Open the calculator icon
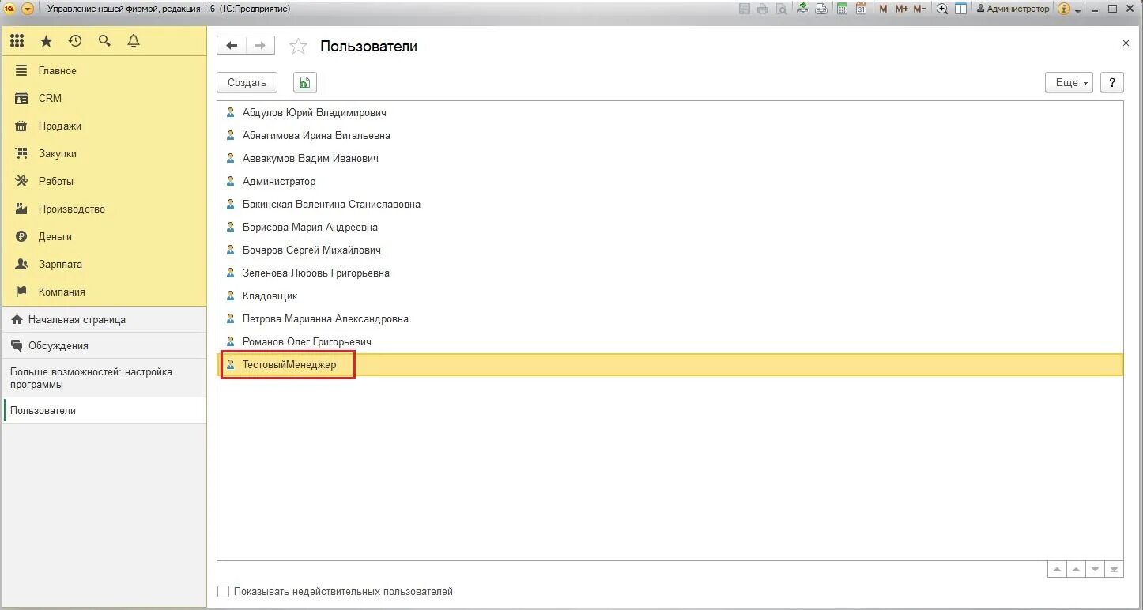Viewport: 1143px width, 610px height. pyautogui.click(x=843, y=9)
